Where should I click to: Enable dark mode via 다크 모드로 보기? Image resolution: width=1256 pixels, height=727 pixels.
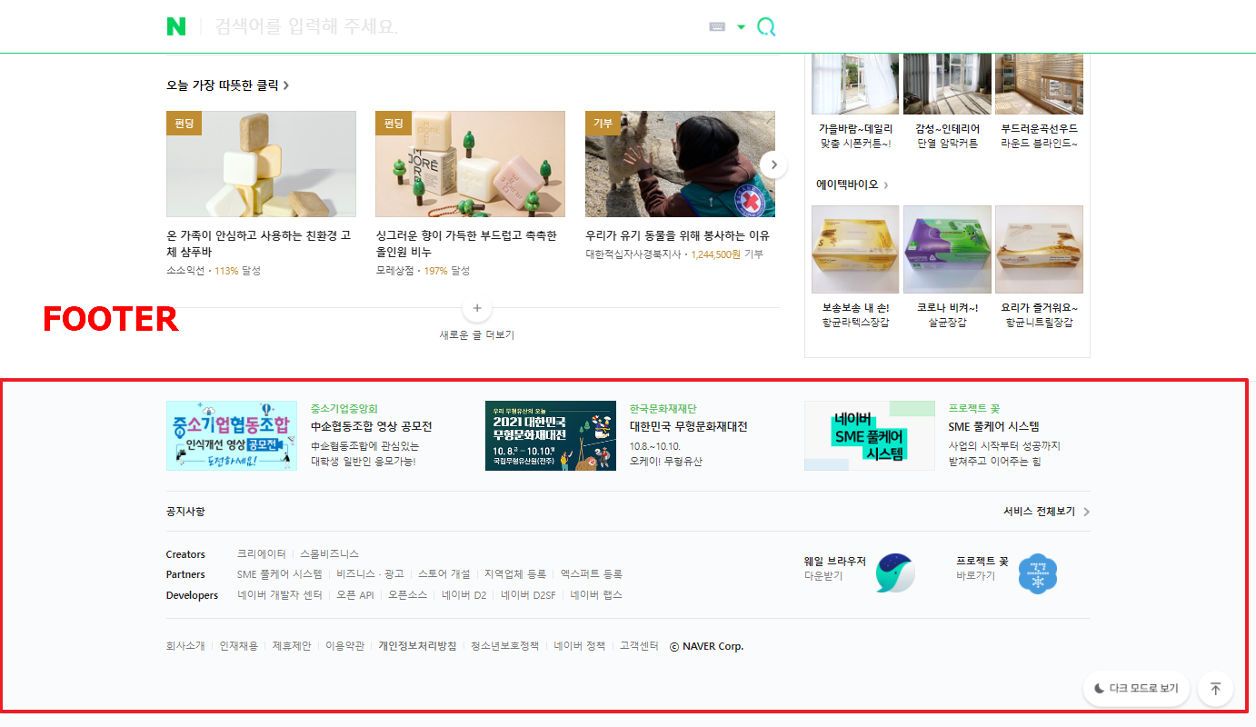pyautogui.click(x=1136, y=689)
